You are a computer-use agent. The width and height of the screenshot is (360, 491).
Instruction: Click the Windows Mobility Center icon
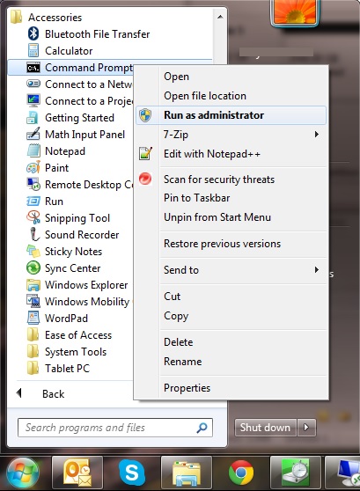[x=33, y=301]
